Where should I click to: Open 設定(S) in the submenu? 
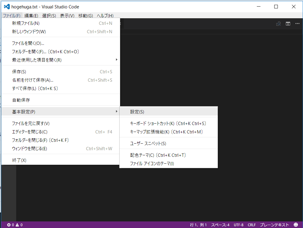[168, 112]
